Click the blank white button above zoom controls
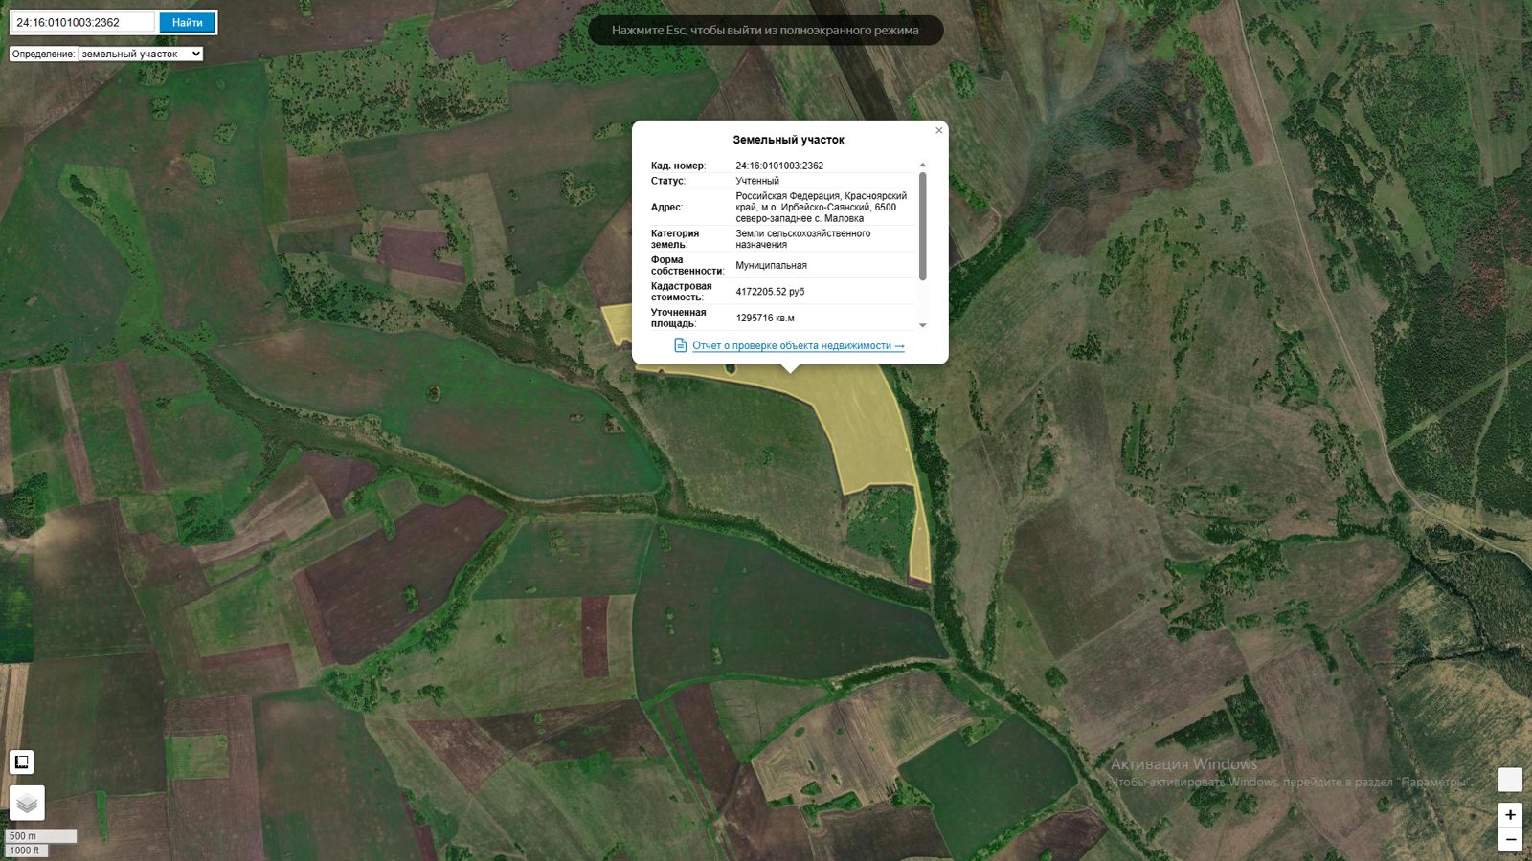 (x=1510, y=780)
